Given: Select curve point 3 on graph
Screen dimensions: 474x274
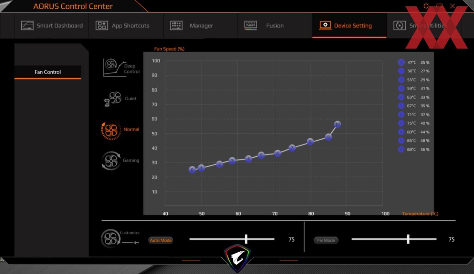Looking at the screenshot, I should click(x=232, y=161).
